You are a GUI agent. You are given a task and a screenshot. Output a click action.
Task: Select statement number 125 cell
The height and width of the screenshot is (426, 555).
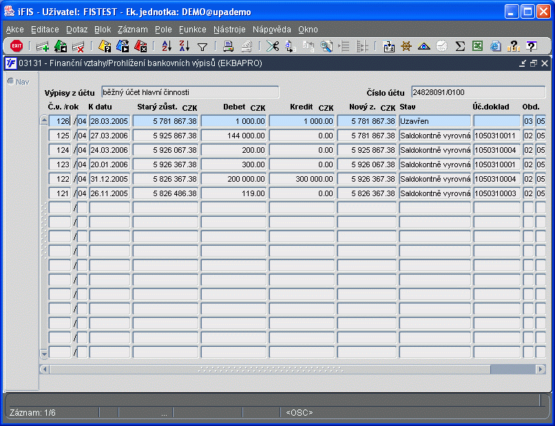pyautogui.click(x=60, y=136)
